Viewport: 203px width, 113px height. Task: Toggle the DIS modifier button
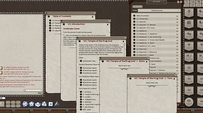click(8, 106)
